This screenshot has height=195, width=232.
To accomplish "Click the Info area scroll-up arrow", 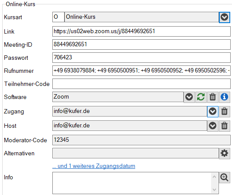I will pos(214,177).
